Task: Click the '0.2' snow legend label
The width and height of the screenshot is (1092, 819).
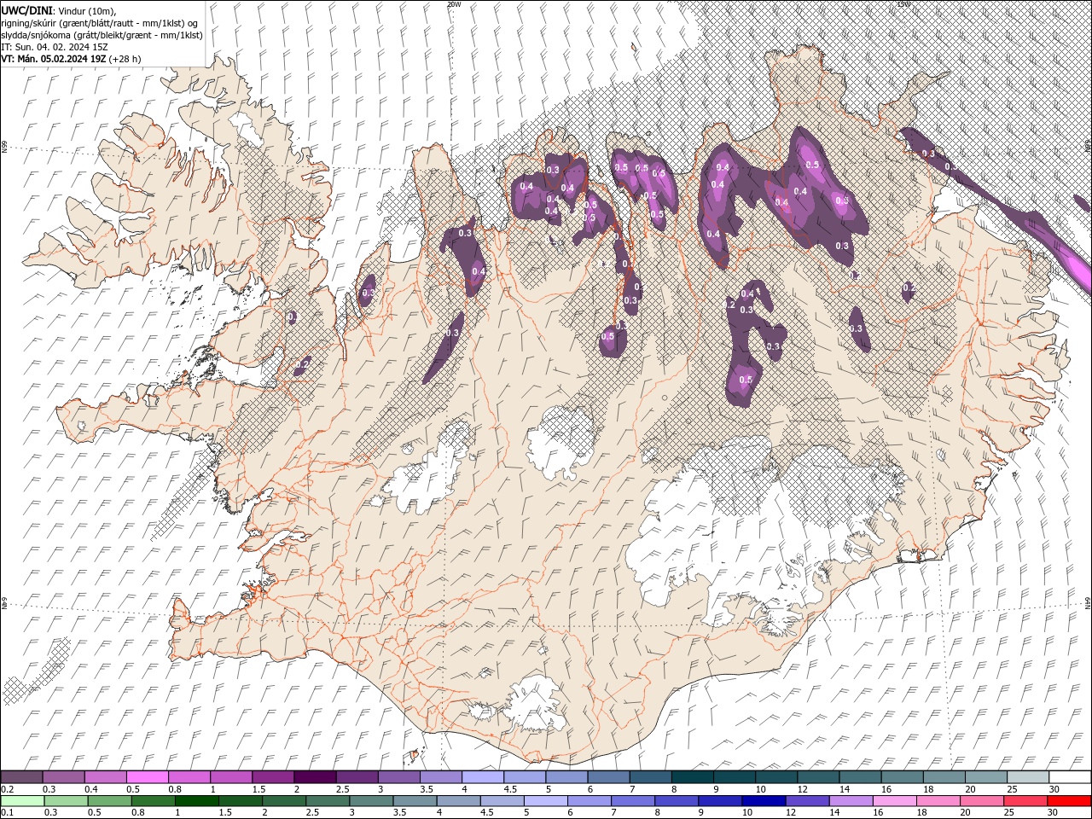Action: pos(7,789)
